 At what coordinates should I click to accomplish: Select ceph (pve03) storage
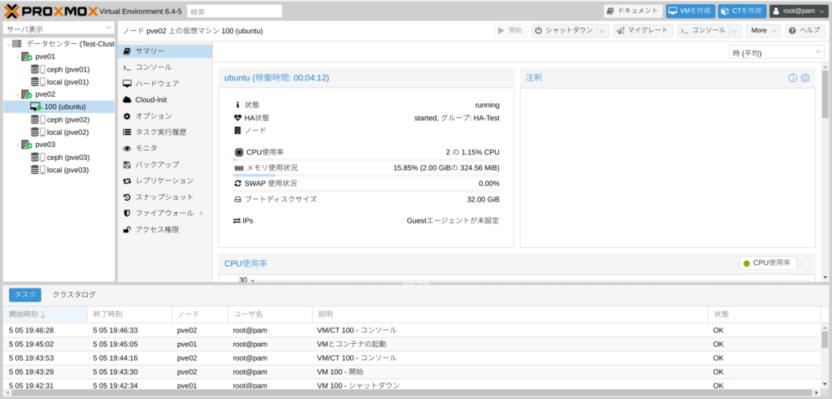68,157
